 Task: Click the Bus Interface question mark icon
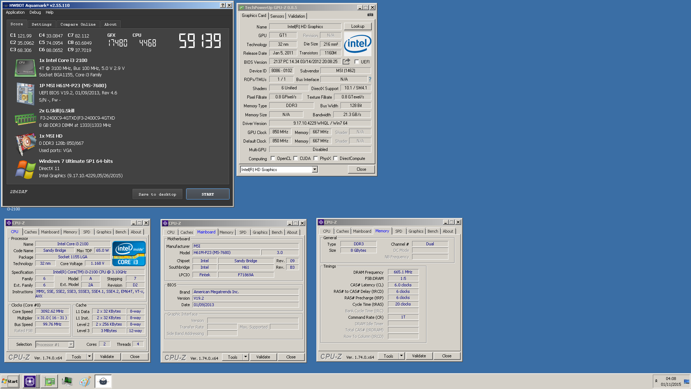tap(370, 79)
